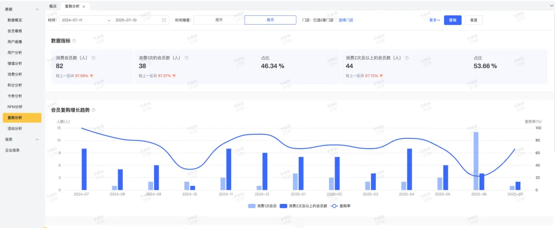Select 按天 time dimension option
This screenshot has width=555, height=228.
coord(219,20)
